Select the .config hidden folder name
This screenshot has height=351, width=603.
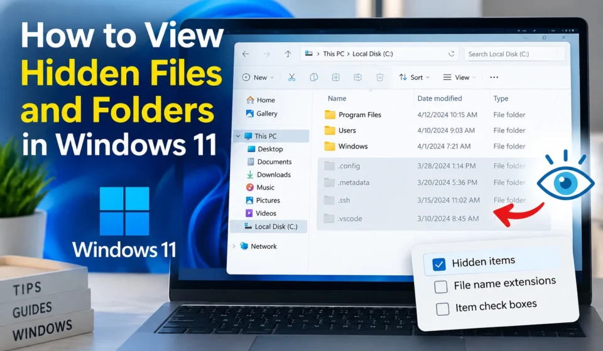pyautogui.click(x=349, y=166)
